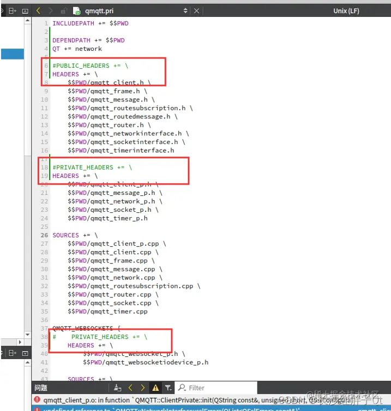Open the issues filter categories funnel

[x=168, y=388]
